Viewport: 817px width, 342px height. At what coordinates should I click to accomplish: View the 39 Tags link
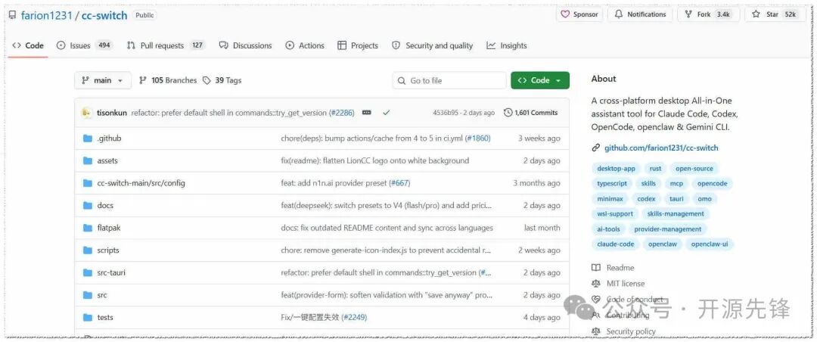pyautogui.click(x=222, y=80)
